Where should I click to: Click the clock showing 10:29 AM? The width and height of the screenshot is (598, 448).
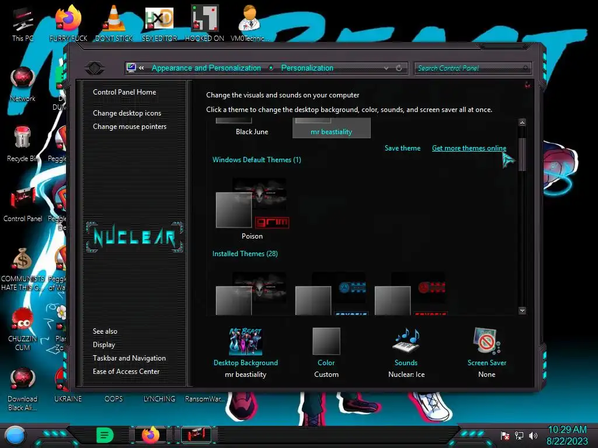click(567, 430)
